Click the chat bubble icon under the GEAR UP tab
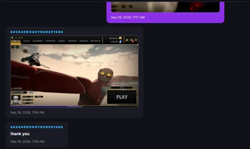The width and height of the screenshot is (250, 149). click(13, 47)
